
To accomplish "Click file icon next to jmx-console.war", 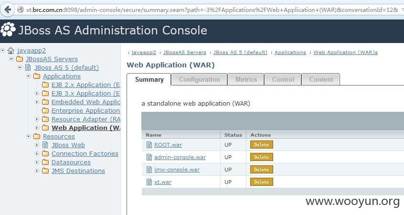I will click(x=149, y=170).
